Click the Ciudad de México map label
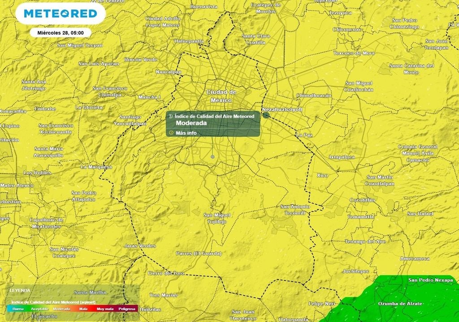The height and width of the screenshot is (322, 459). pos(221,96)
